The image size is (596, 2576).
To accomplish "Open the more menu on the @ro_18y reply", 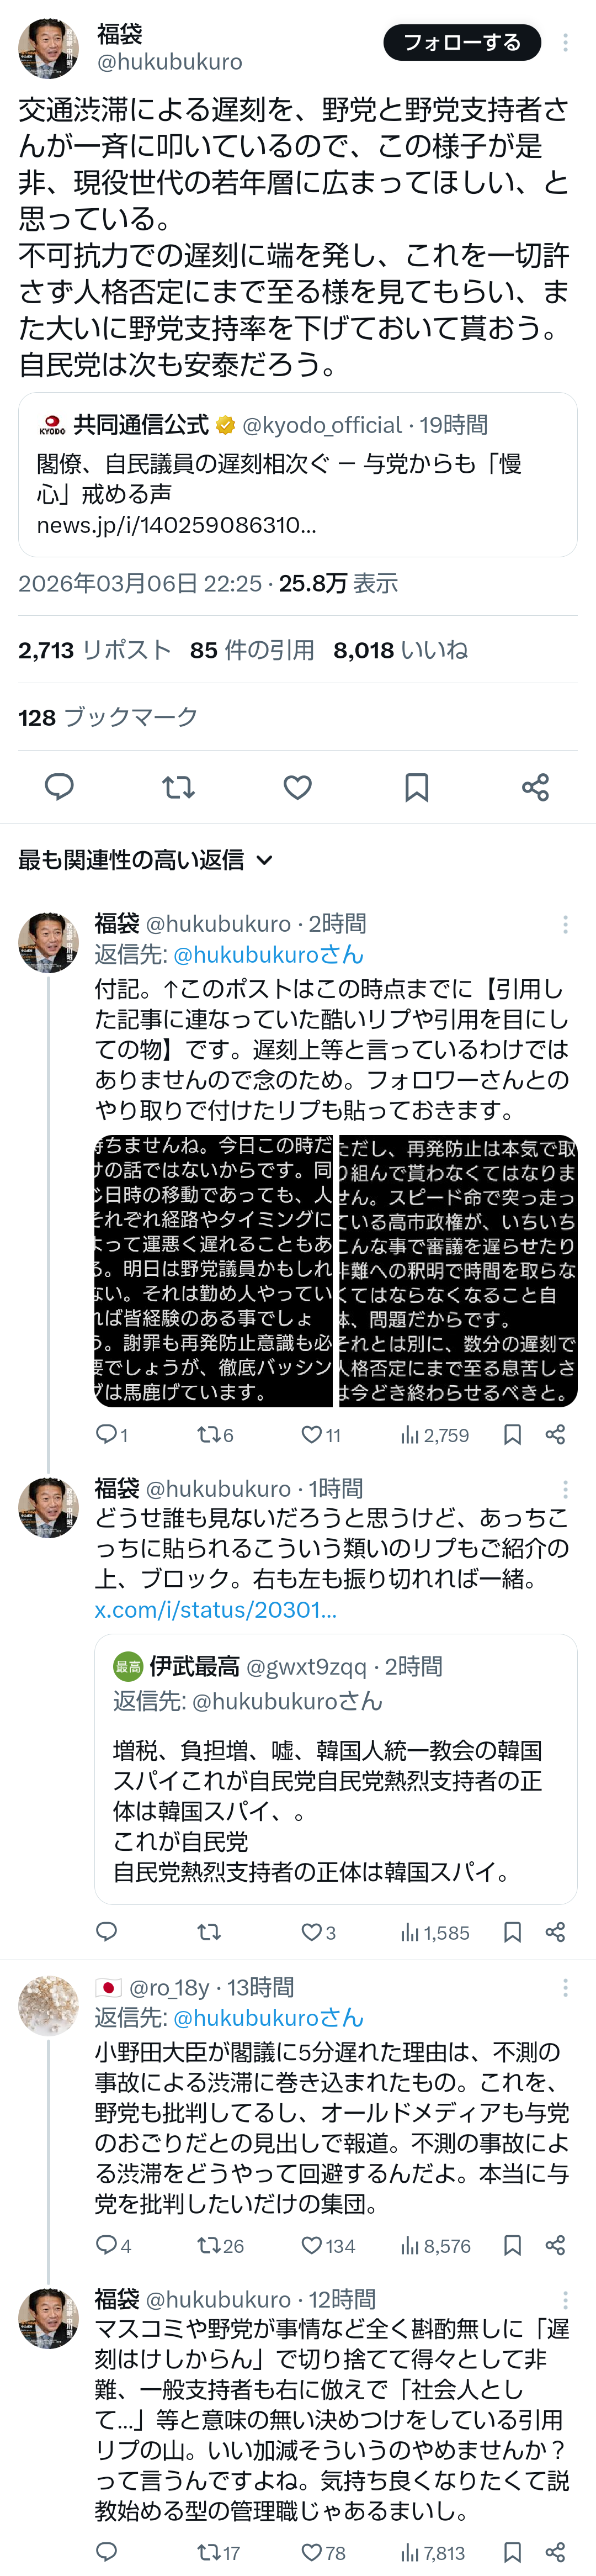I will pyautogui.click(x=565, y=1987).
